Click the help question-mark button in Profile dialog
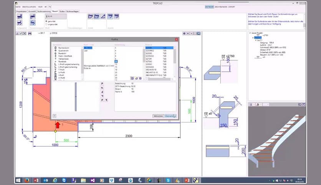Viewport: 321px width, 185px height. pyautogui.click(x=55, y=116)
